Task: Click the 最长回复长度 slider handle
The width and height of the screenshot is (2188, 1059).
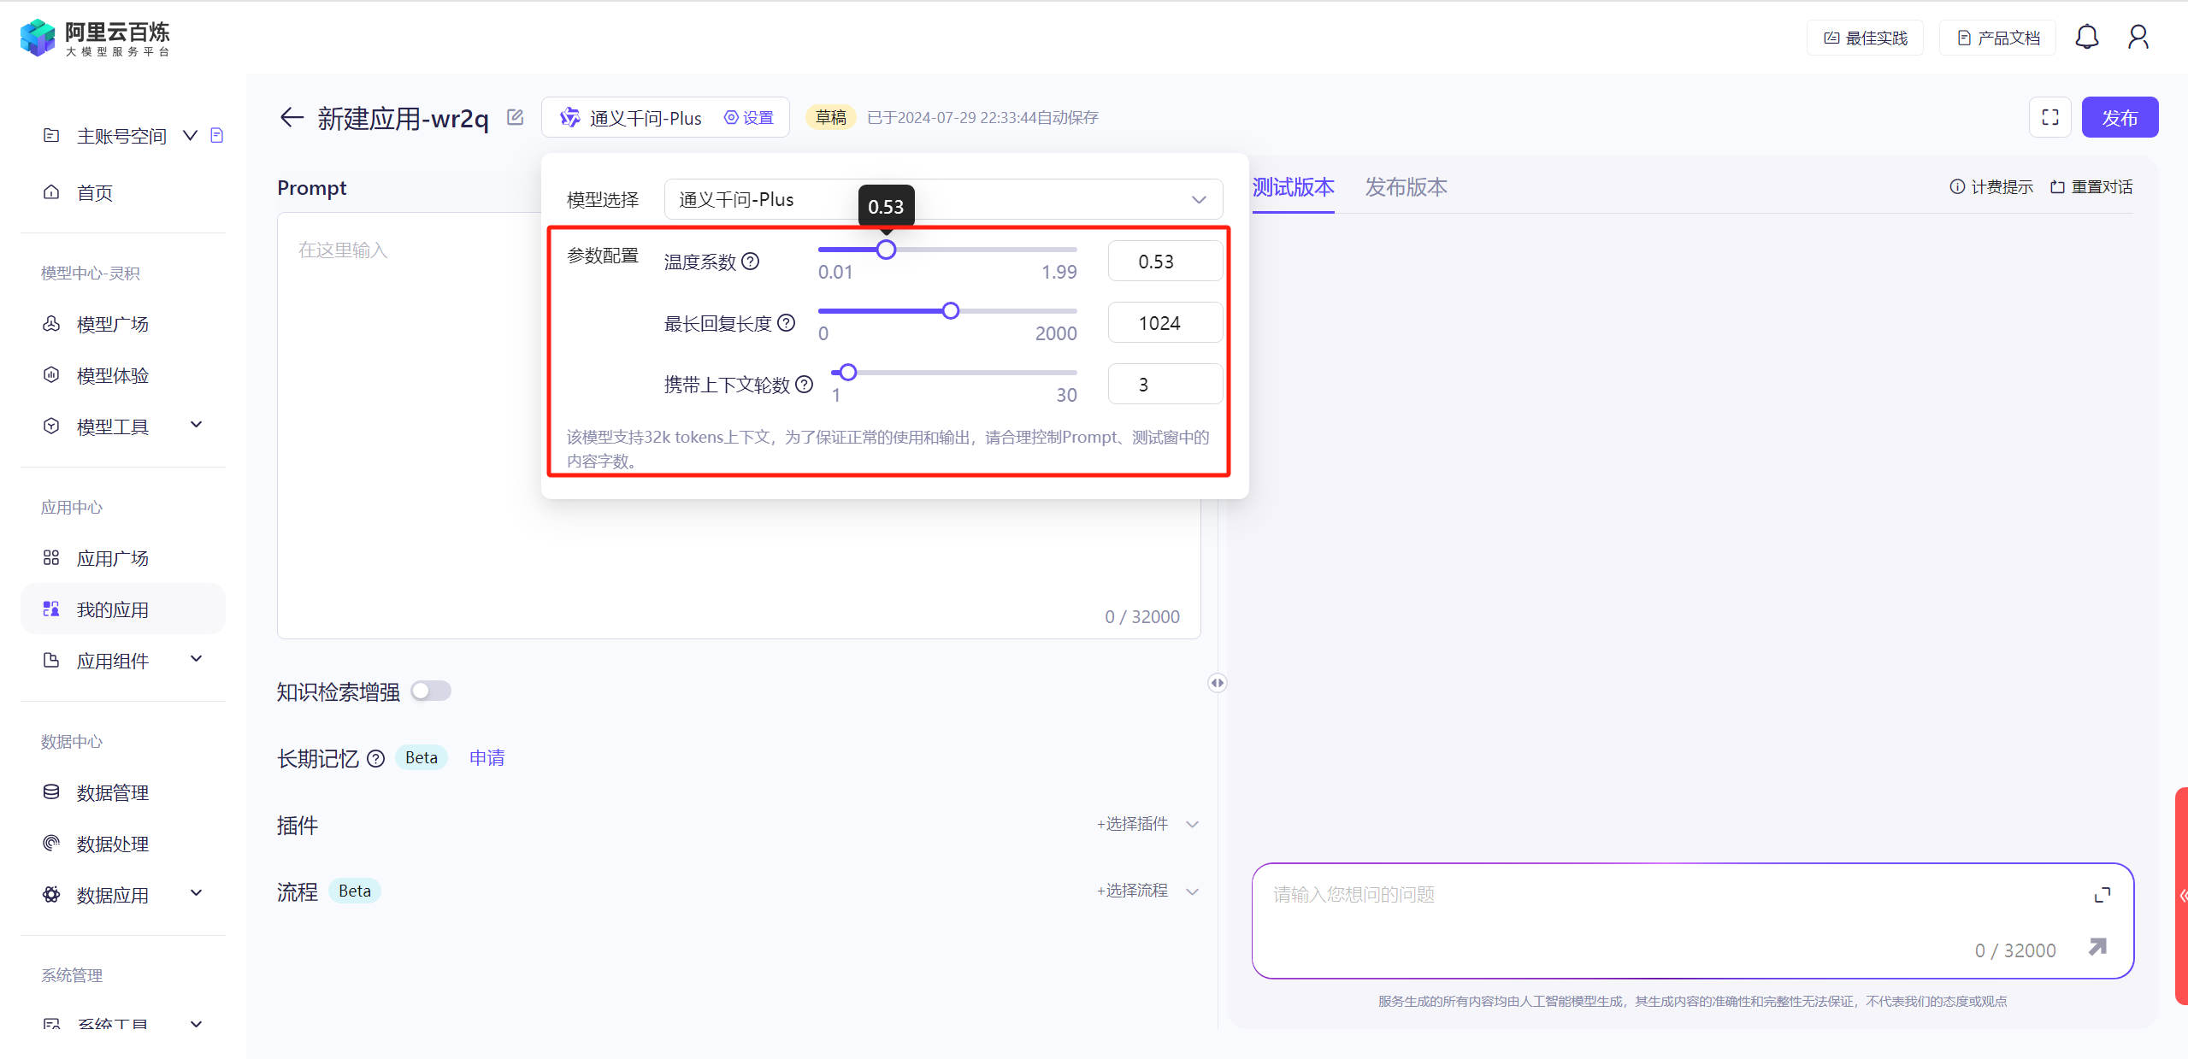Action: coord(950,311)
